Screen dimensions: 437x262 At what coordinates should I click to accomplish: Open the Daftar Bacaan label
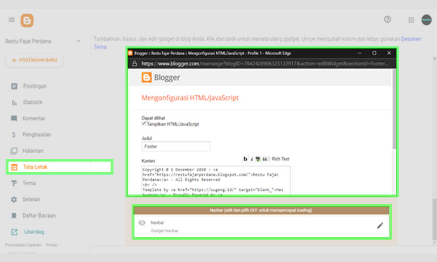39,215
